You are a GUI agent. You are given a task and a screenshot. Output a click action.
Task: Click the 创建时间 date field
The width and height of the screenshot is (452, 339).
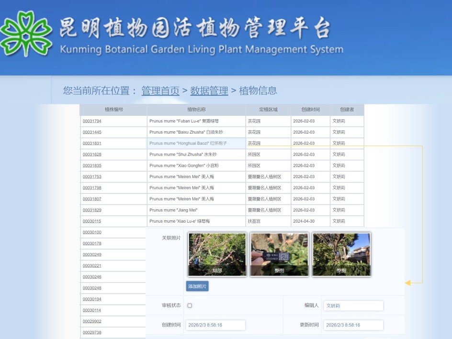[215, 325]
